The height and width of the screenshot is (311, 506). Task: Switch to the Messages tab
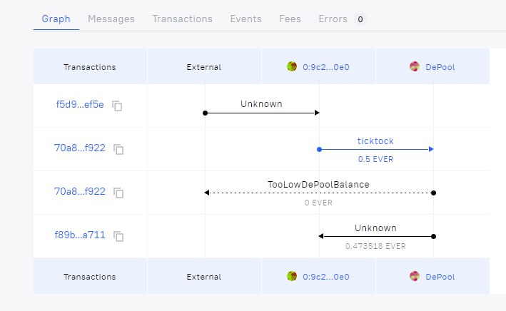[x=111, y=19]
